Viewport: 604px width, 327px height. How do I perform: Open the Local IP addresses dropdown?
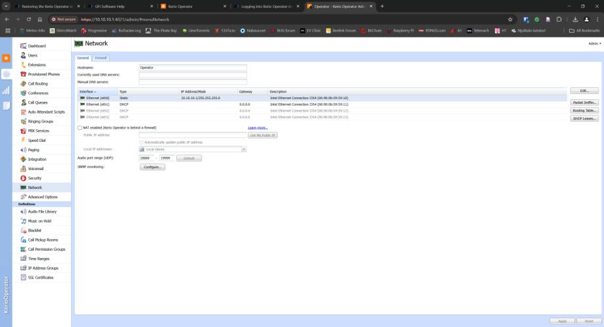pyautogui.click(x=244, y=149)
